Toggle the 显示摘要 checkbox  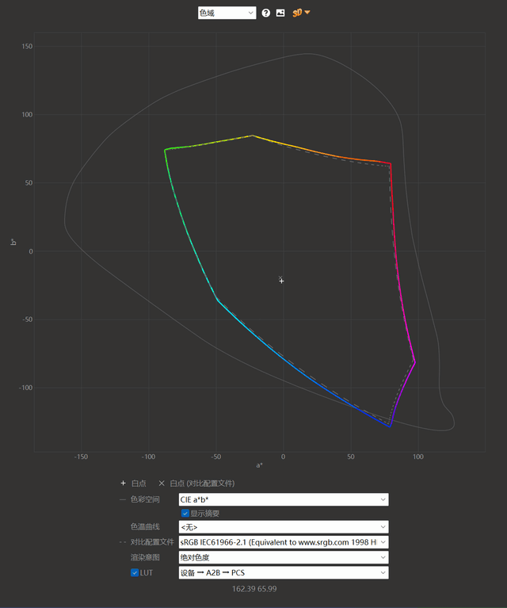point(185,514)
